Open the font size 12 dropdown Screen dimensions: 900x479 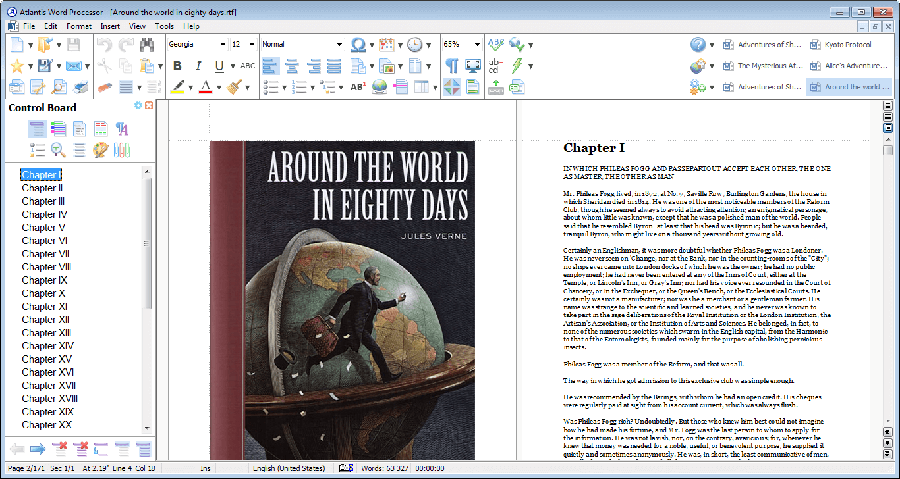coord(252,45)
